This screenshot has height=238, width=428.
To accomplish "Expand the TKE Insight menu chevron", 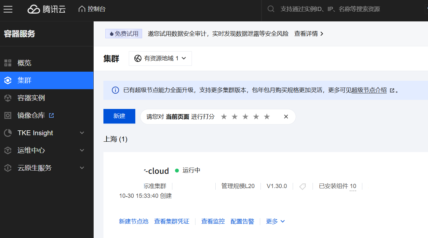I will pyautogui.click(x=82, y=133).
